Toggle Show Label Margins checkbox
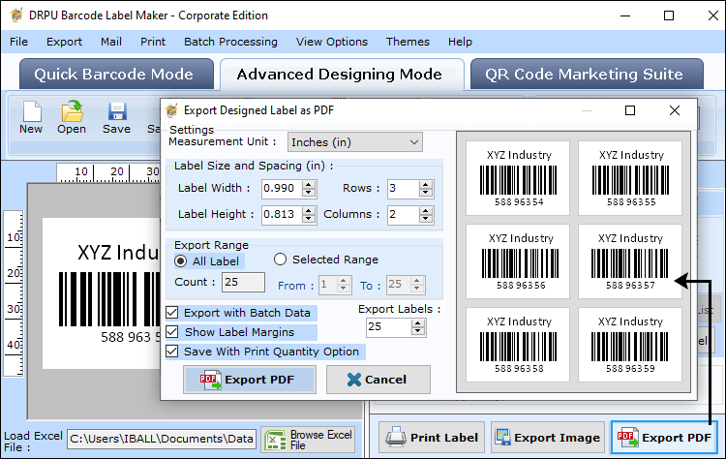Image resolution: width=726 pixels, height=459 pixels. (x=171, y=331)
